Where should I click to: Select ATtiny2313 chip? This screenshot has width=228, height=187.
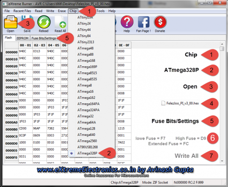tap(92, 42)
